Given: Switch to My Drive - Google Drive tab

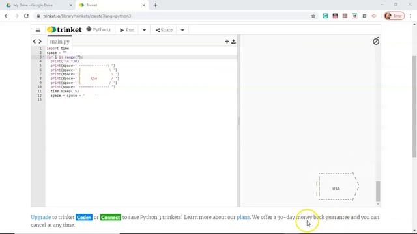Looking at the screenshot, I should coord(33,5).
